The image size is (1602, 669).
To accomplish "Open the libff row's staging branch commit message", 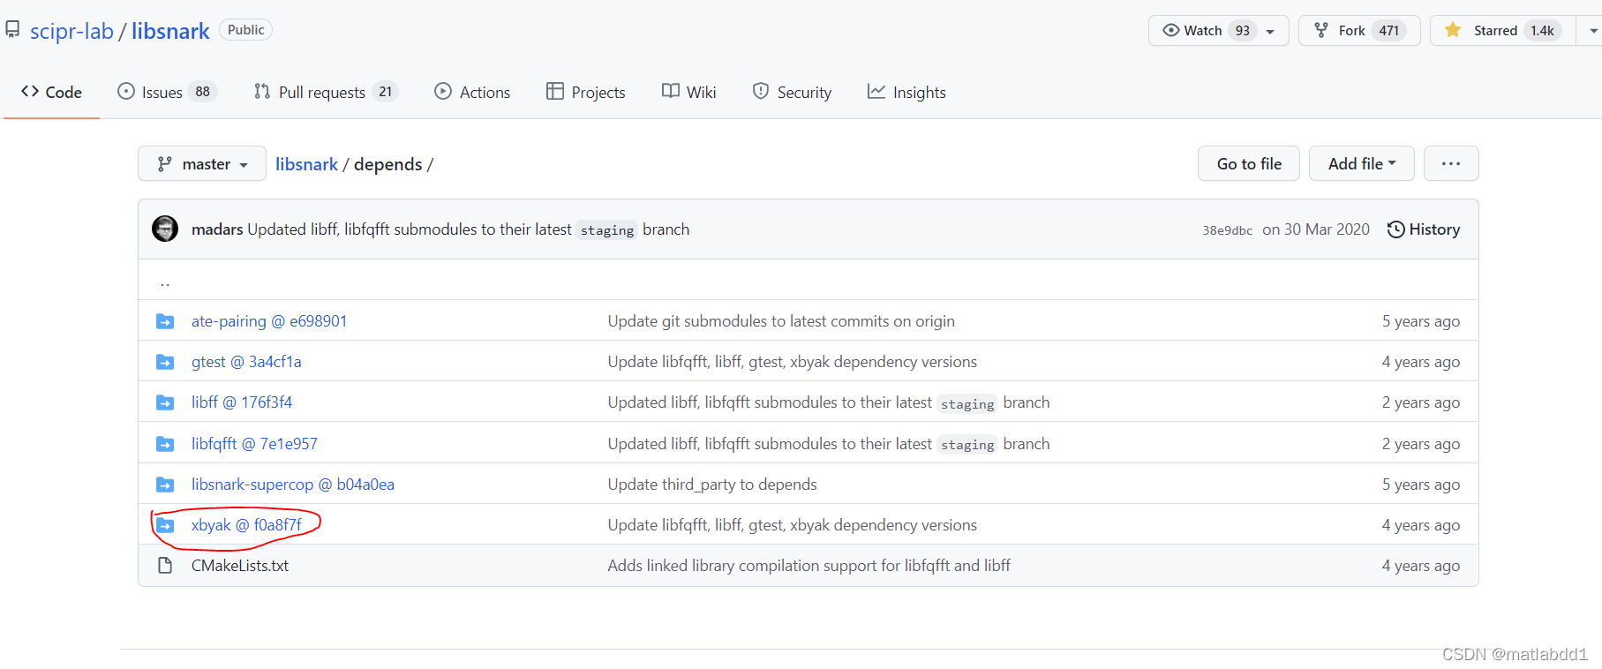I will pos(829,402).
